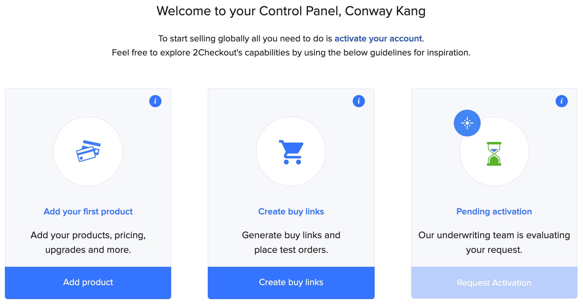Viewport: 583px width, 304px height.
Task: Click 'Add your products, pricing, upgrades' description
Action: [x=88, y=242]
